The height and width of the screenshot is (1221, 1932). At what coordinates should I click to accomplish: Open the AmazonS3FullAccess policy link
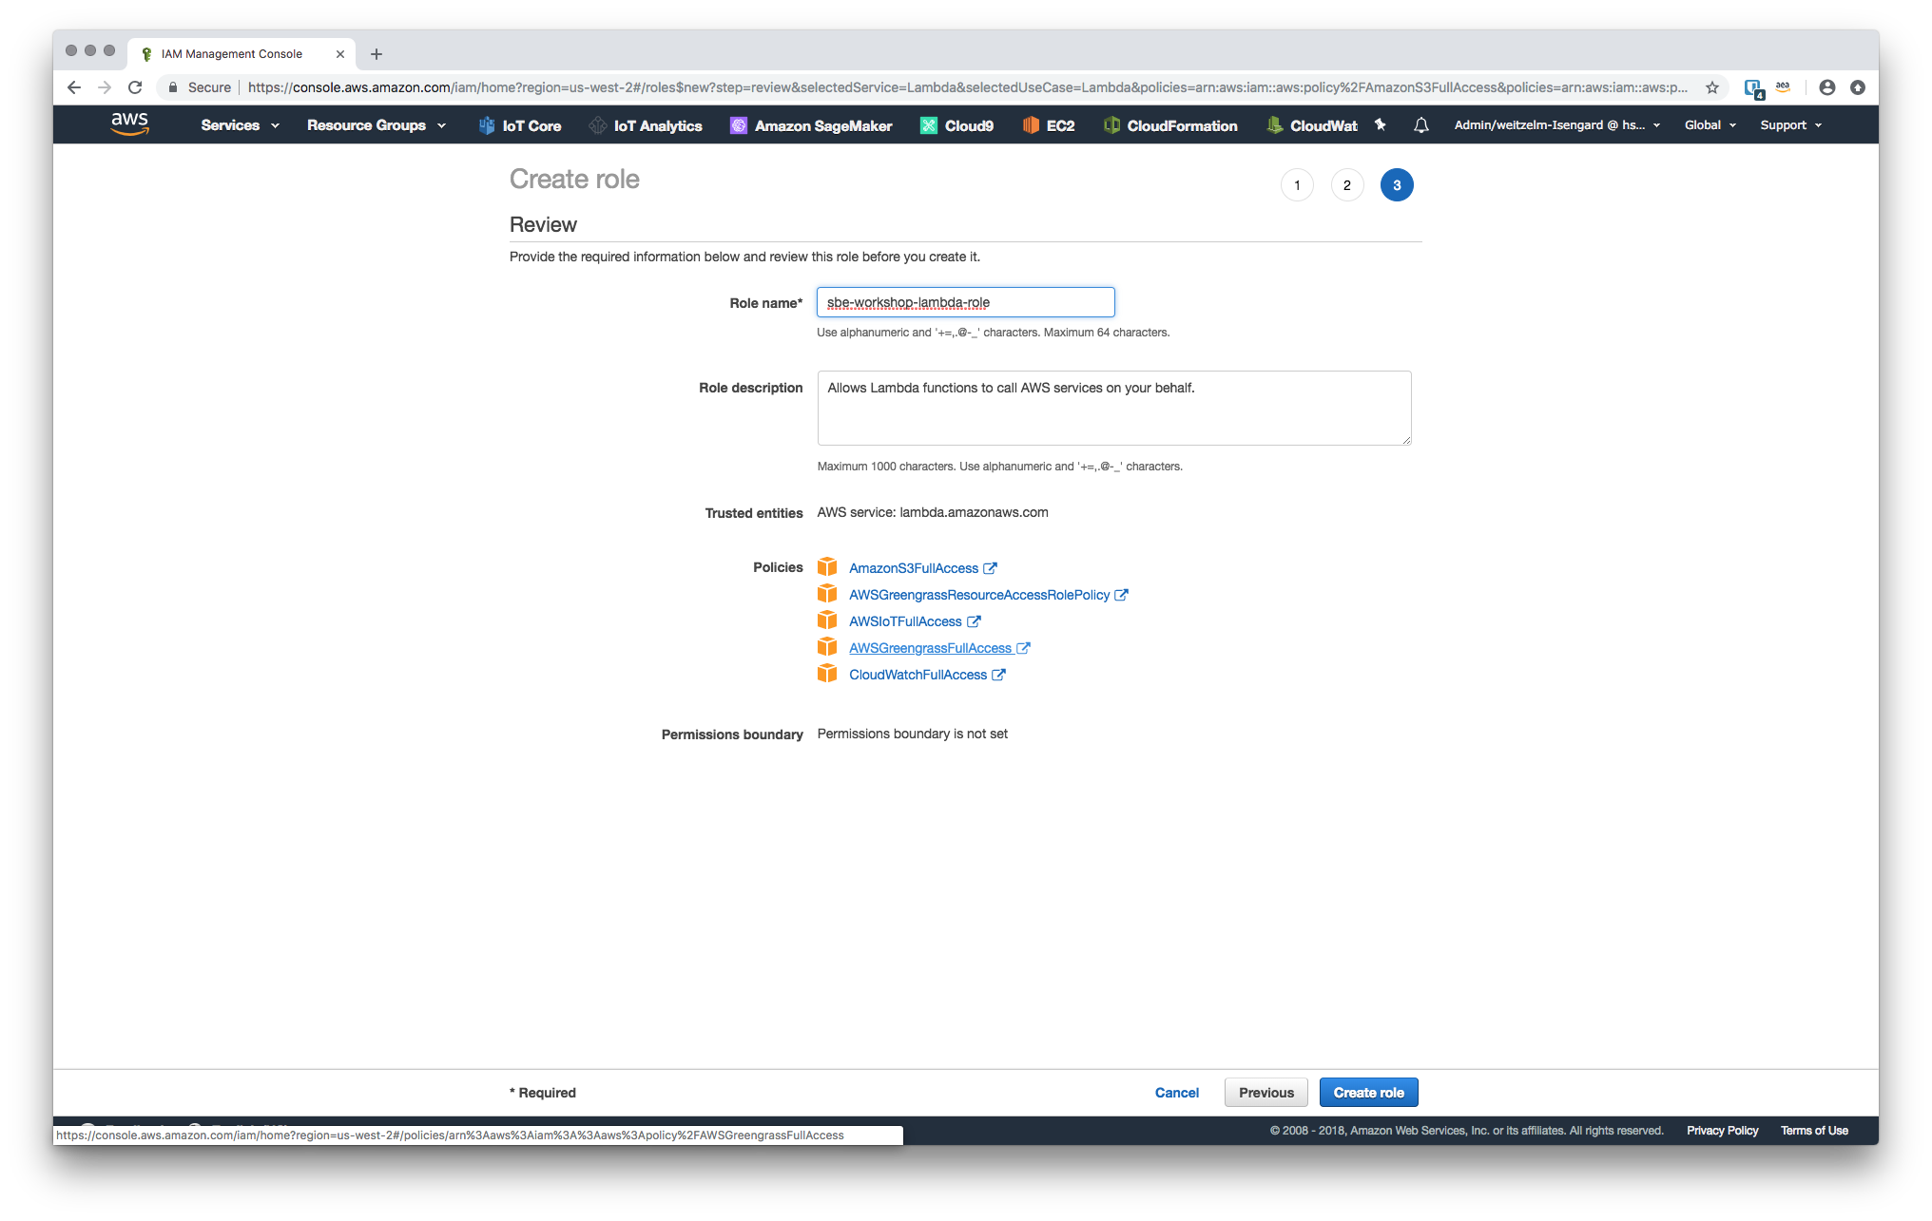[x=922, y=568]
